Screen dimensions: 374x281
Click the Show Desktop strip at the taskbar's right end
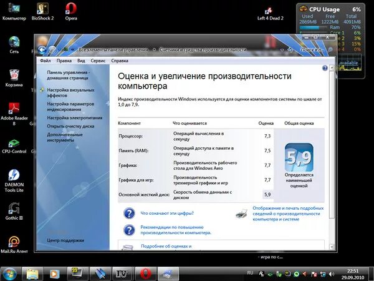point(371,274)
